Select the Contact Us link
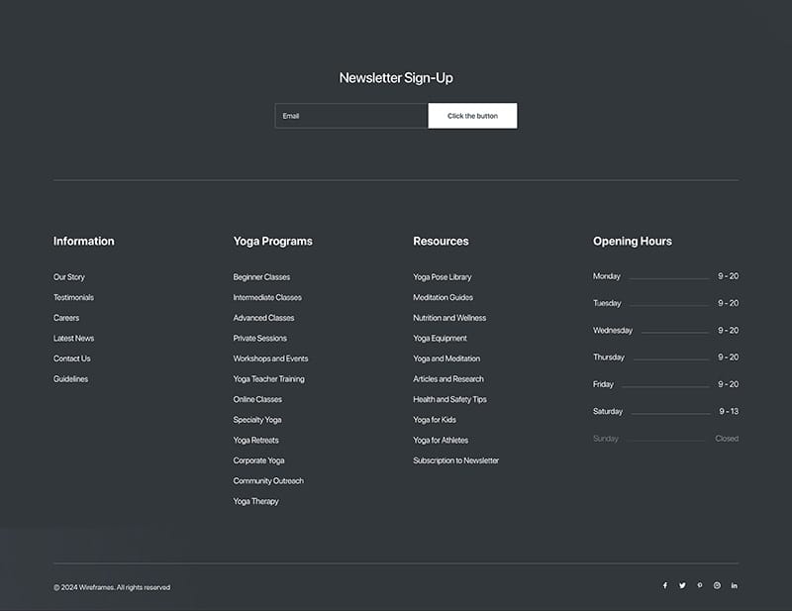Screen dimensions: 792x611 tap(72, 358)
